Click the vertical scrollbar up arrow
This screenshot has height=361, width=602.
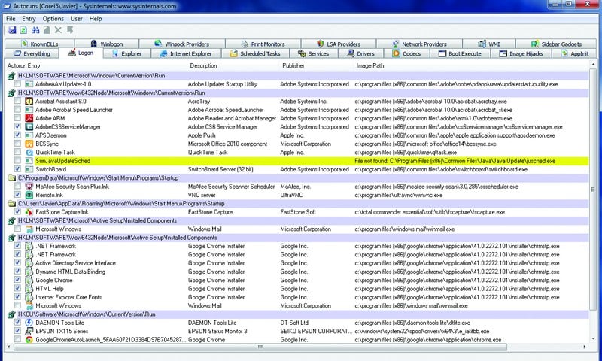(593, 65)
